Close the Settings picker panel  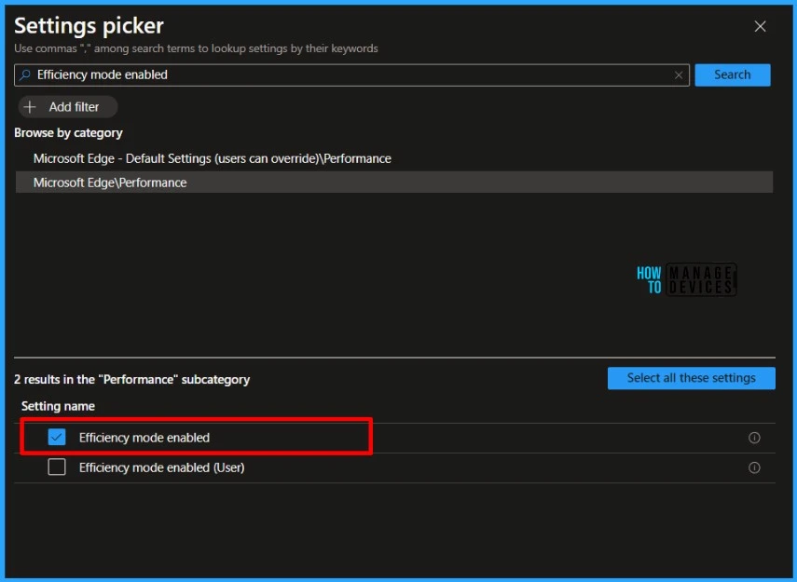coord(760,26)
